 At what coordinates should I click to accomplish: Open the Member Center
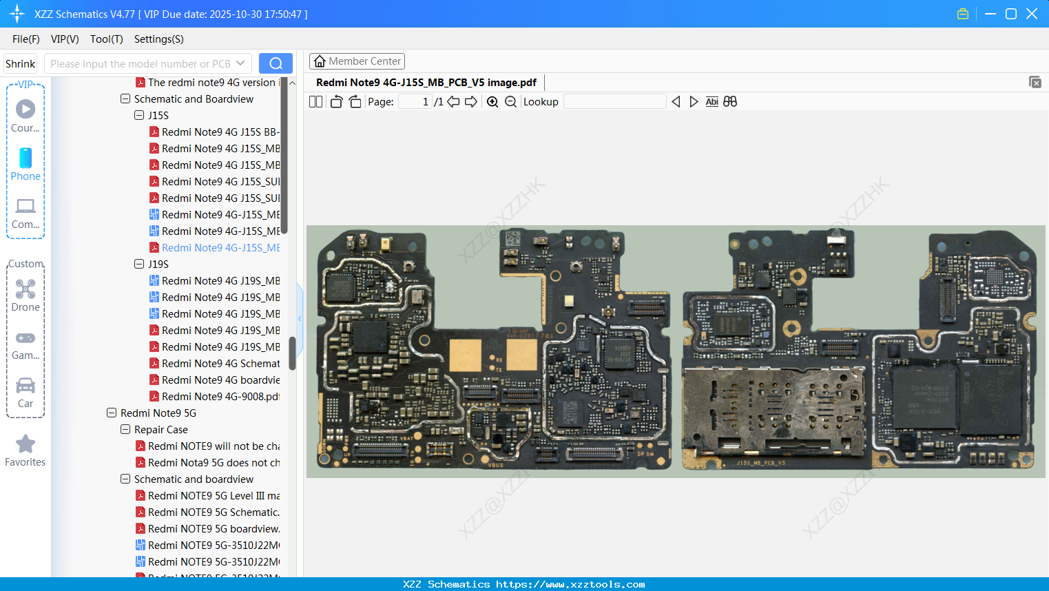click(357, 61)
